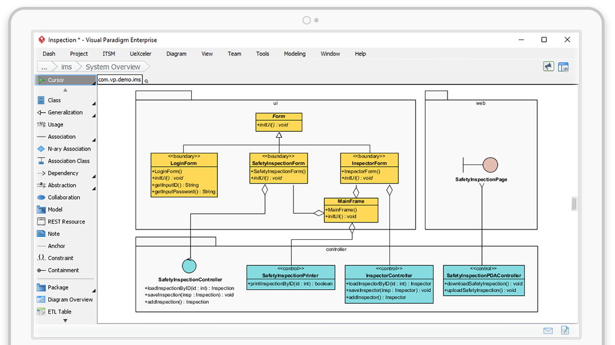Choose the Note tool

53,234
